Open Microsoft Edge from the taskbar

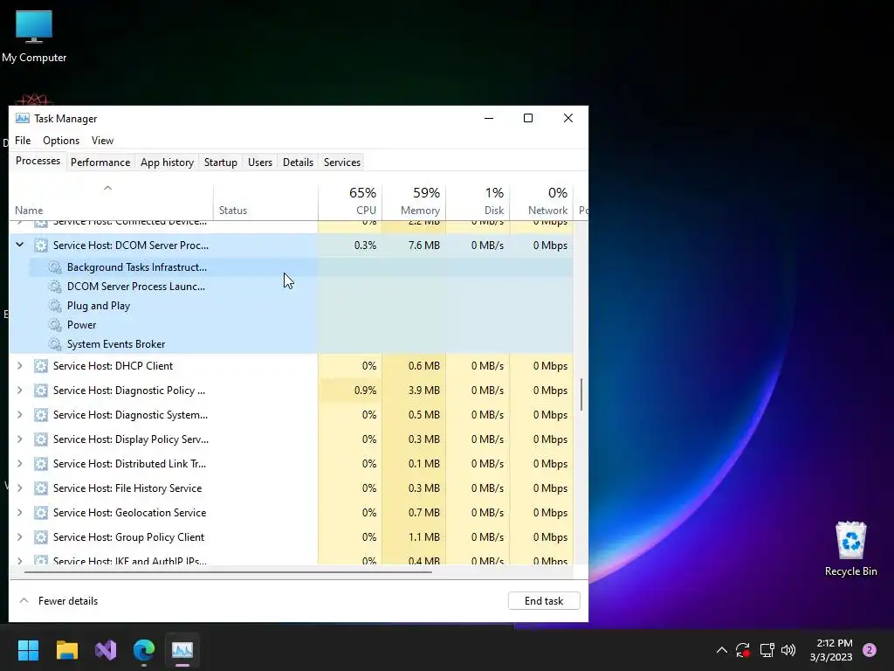[144, 649]
